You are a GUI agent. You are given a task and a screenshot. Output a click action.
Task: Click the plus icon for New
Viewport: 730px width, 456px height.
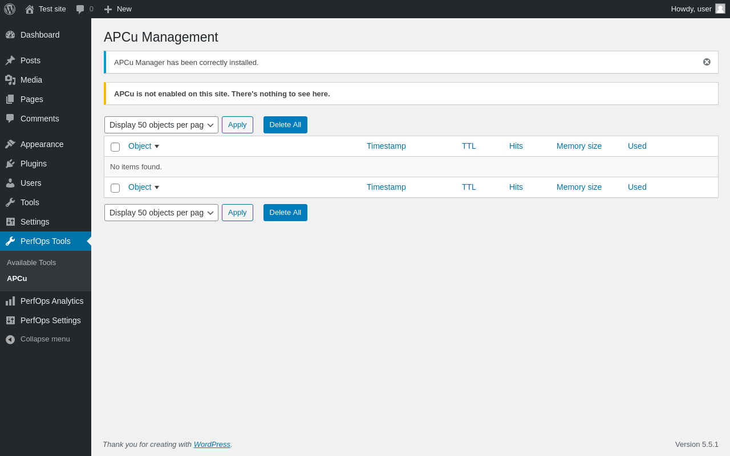(108, 9)
